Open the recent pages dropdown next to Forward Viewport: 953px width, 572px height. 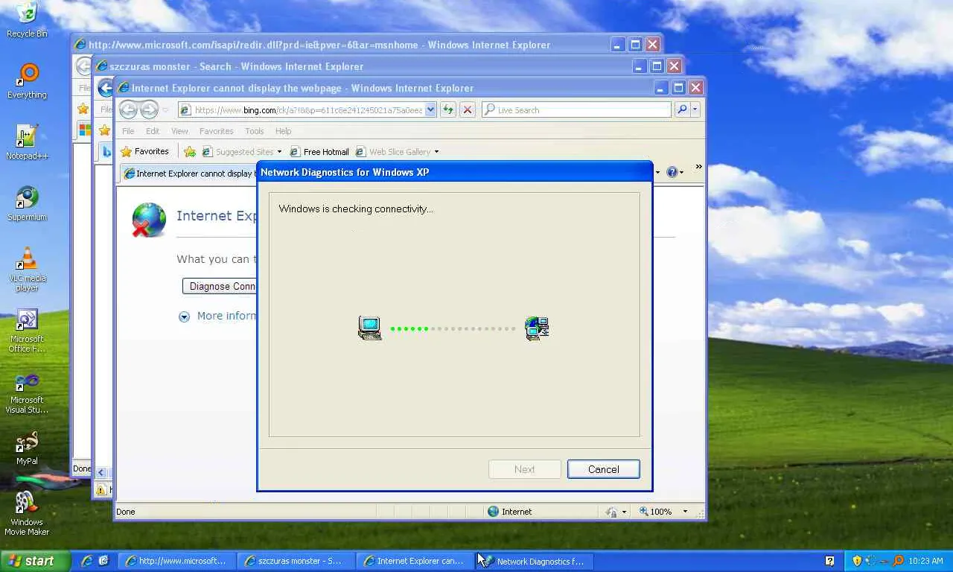pos(165,110)
